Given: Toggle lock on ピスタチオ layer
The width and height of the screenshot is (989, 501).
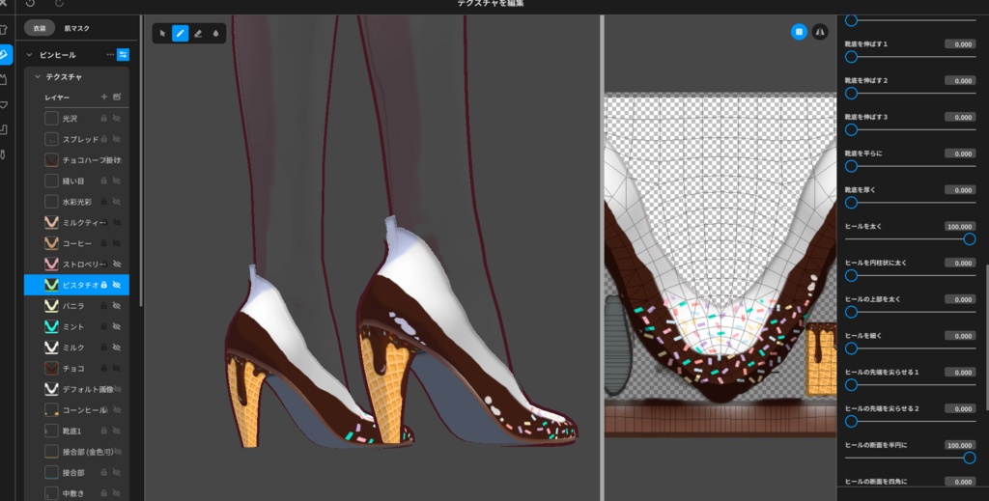Looking at the screenshot, I should click(x=104, y=285).
